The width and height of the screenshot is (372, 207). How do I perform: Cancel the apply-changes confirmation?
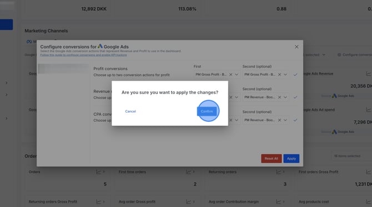[x=130, y=111]
